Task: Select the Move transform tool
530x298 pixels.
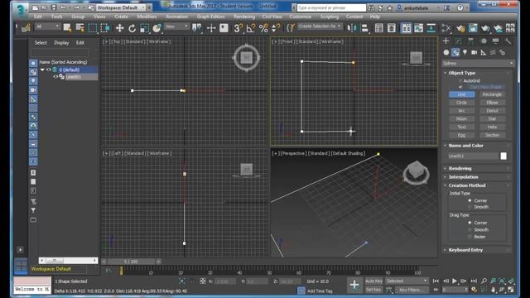Action: 119,28
